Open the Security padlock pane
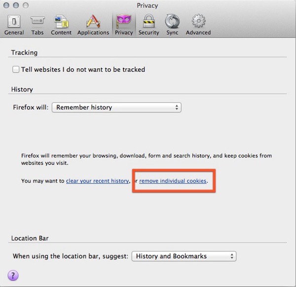The width and height of the screenshot is (296, 287). tap(149, 25)
